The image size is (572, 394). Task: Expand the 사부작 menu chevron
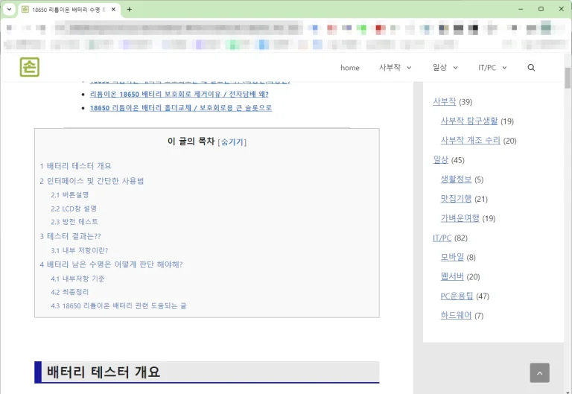tap(409, 68)
